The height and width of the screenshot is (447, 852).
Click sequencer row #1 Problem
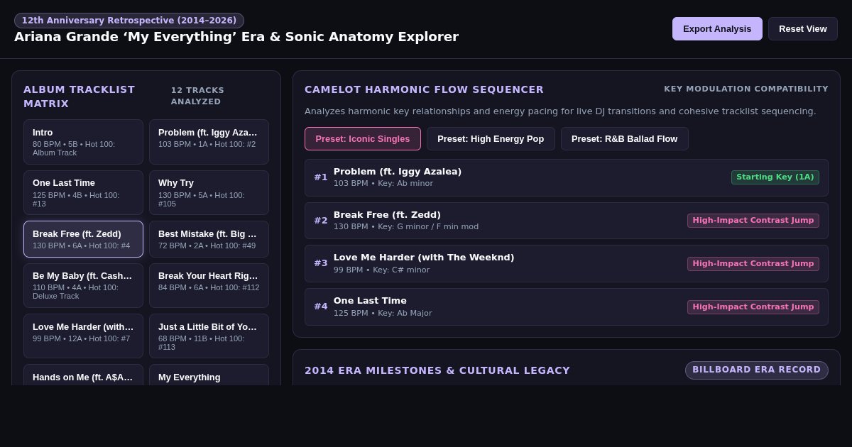tap(567, 177)
